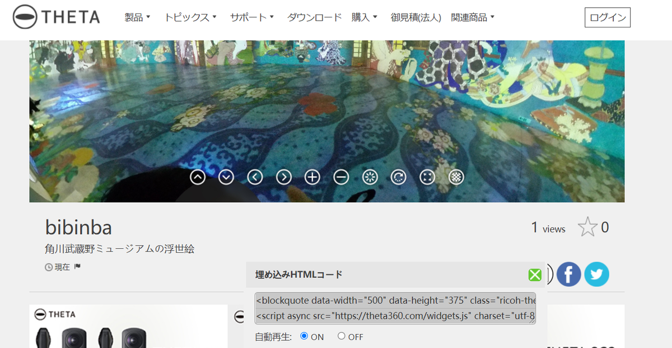Click the THETA logo to go home
Image resolution: width=672 pixels, height=348 pixels.
pos(55,17)
